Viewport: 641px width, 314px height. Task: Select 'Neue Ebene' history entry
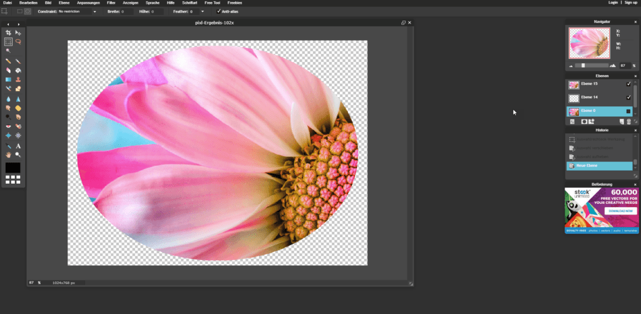[x=599, y=166]
